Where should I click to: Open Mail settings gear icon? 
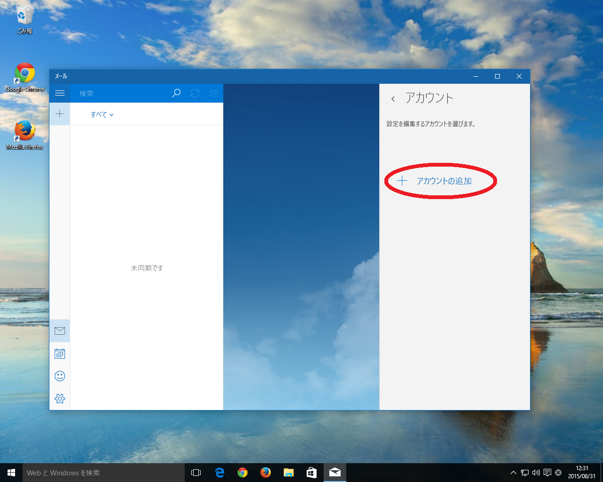[x=60, y=399]
